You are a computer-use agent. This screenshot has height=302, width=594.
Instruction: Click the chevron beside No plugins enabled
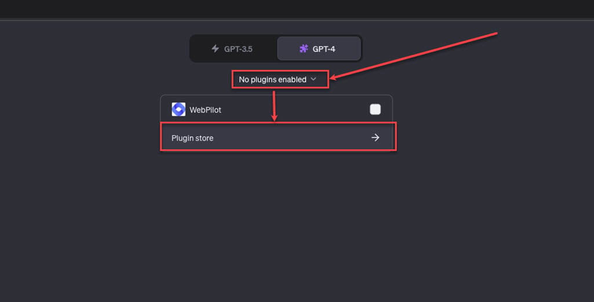[314, 79]
